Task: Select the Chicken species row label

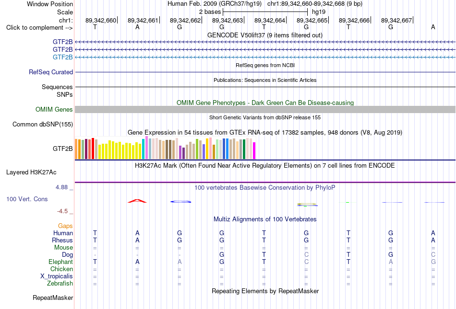Action: point(61,269)
